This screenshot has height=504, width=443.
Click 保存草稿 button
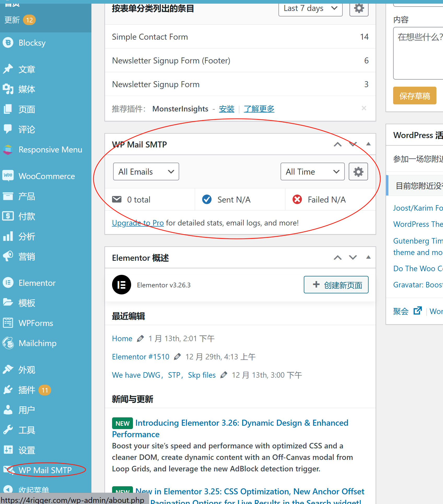(x=415, y=96)
